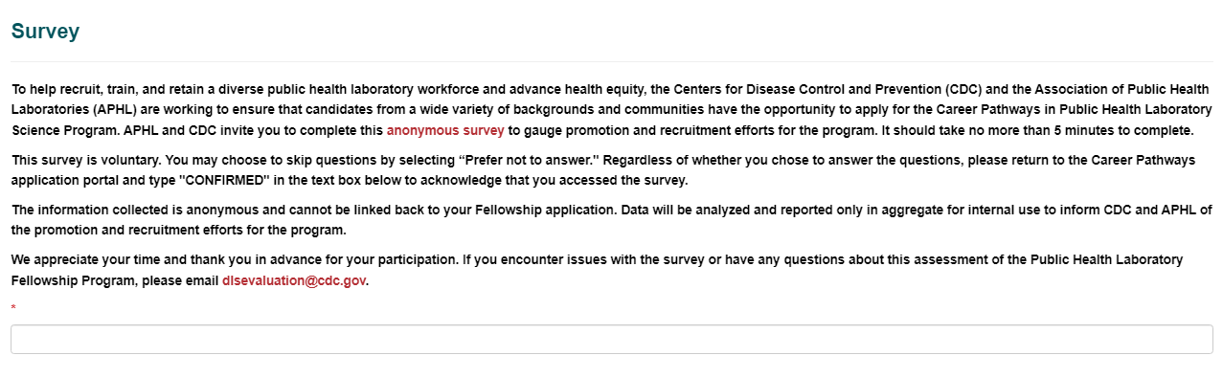The width and height of the screenshot is (1223, 378).
Task: Click the red required asterisk marker
Action: pyautogui.click(x=13, y=308)
